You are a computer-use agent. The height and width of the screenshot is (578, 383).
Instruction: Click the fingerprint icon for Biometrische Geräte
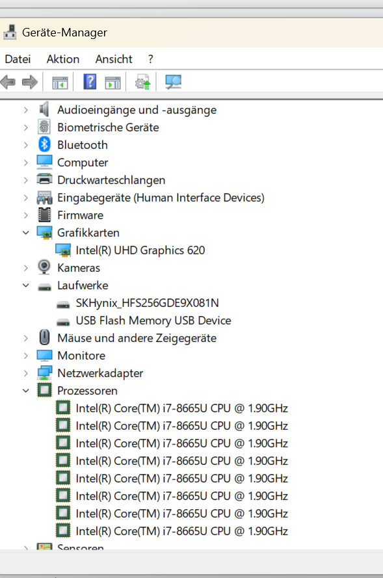tap(44, 127)
